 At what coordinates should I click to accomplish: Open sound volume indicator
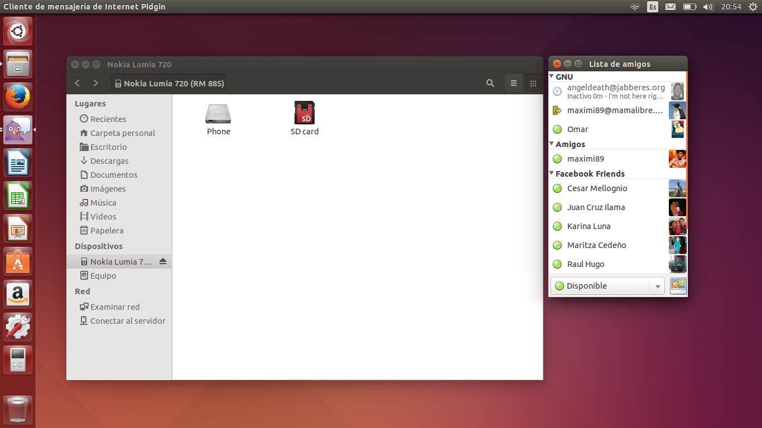pos(708,7)
